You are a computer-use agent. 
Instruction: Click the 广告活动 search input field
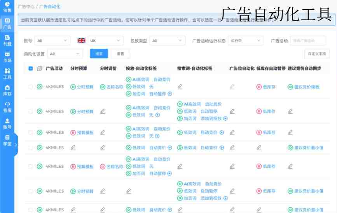click(308, 41)
